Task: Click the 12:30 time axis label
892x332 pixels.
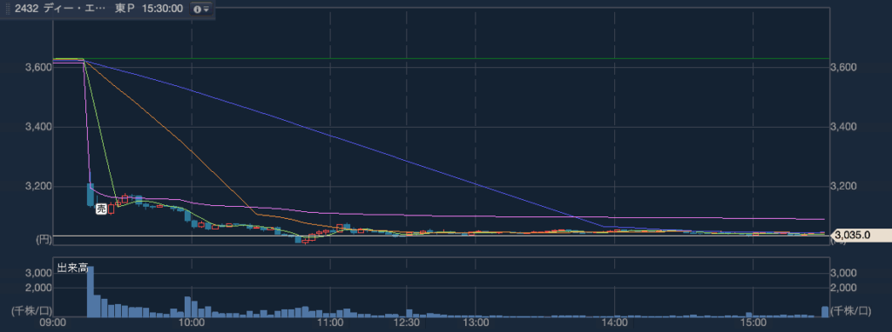Action: [x=406, y=323]
